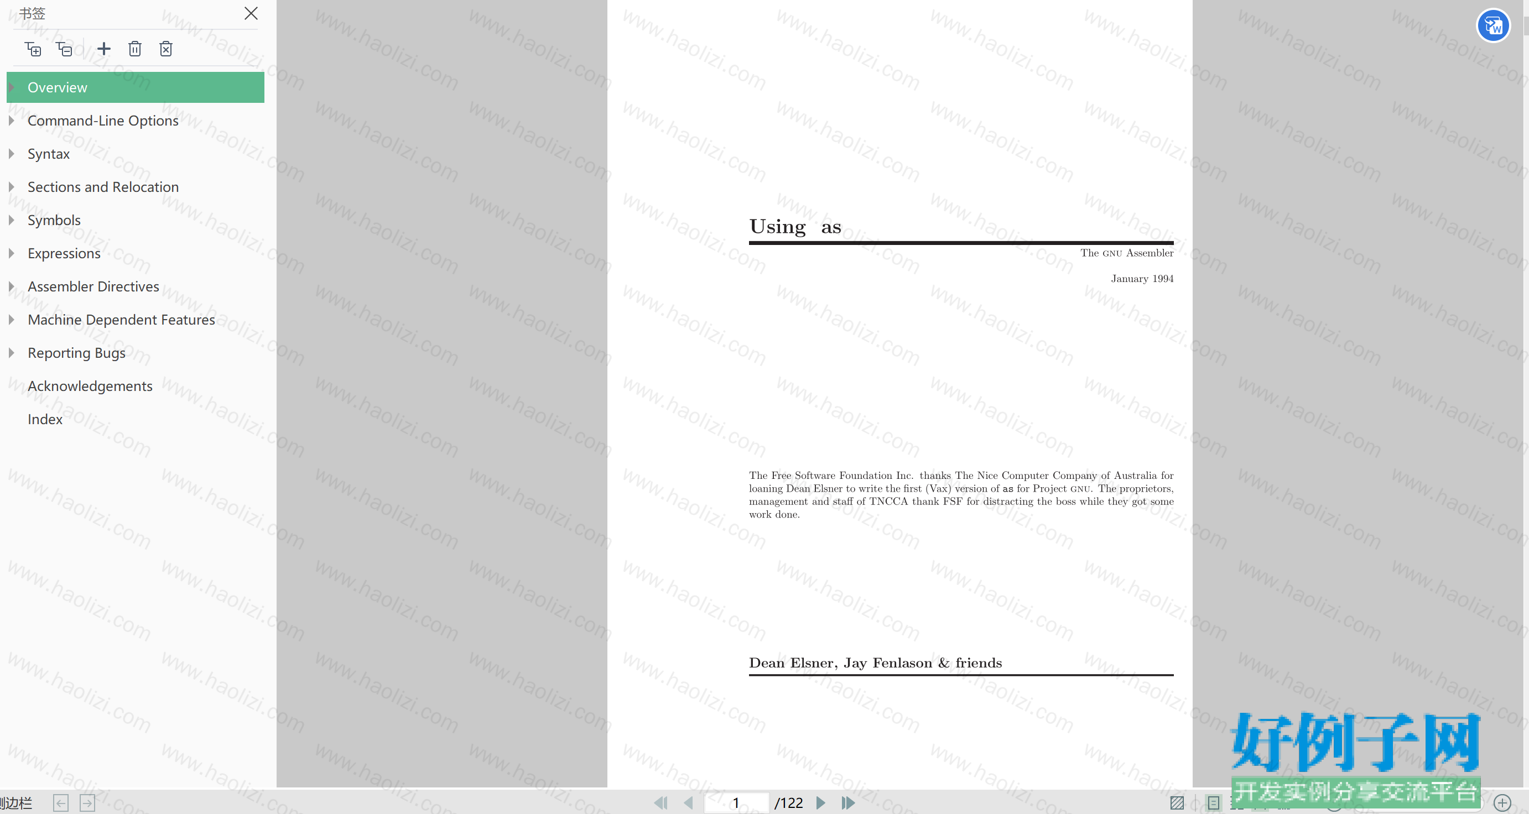Open the Acknowledgements bookmark
Image resolution: width=1529 pixels, height=814 pixels.
pyautogui.click(x=90, y=386)
